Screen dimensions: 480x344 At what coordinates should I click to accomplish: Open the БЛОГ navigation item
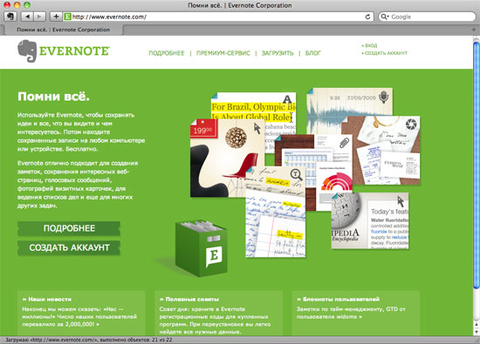(x=312, y=53)
